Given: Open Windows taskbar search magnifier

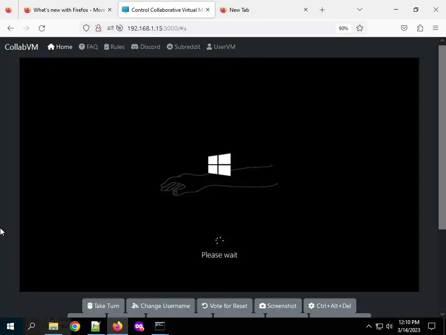Looking at the screenshot, I should [31, 326].
